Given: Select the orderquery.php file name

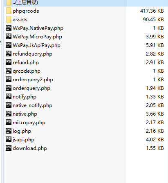Looking at the screenshot, I should click(31, 88).
